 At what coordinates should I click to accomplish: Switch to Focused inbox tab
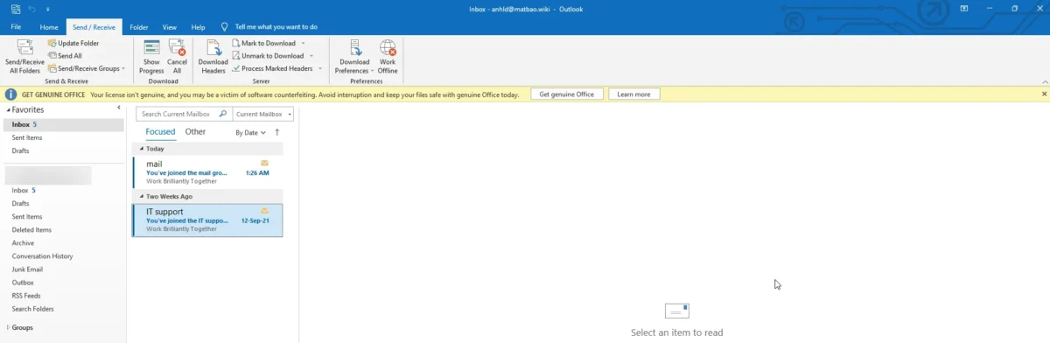point(160,132)
